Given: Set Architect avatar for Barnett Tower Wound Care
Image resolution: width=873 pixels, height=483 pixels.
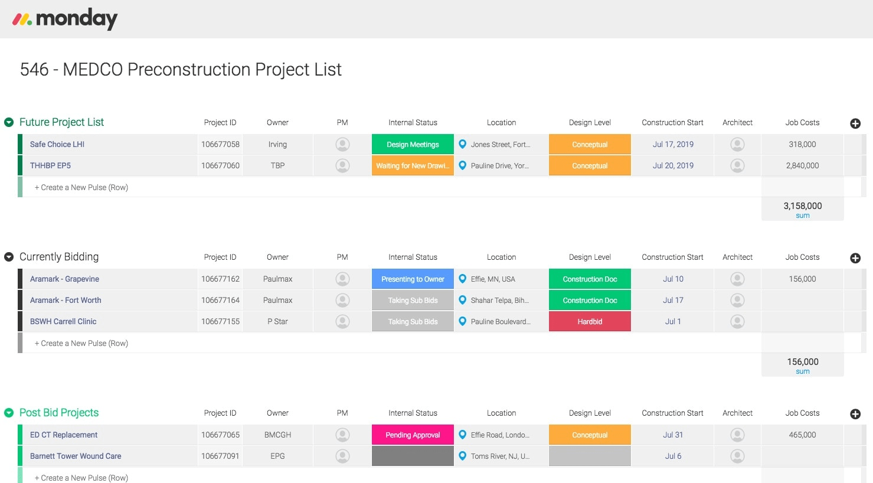Looking at the screenshot, I should (x=737, y=456).
